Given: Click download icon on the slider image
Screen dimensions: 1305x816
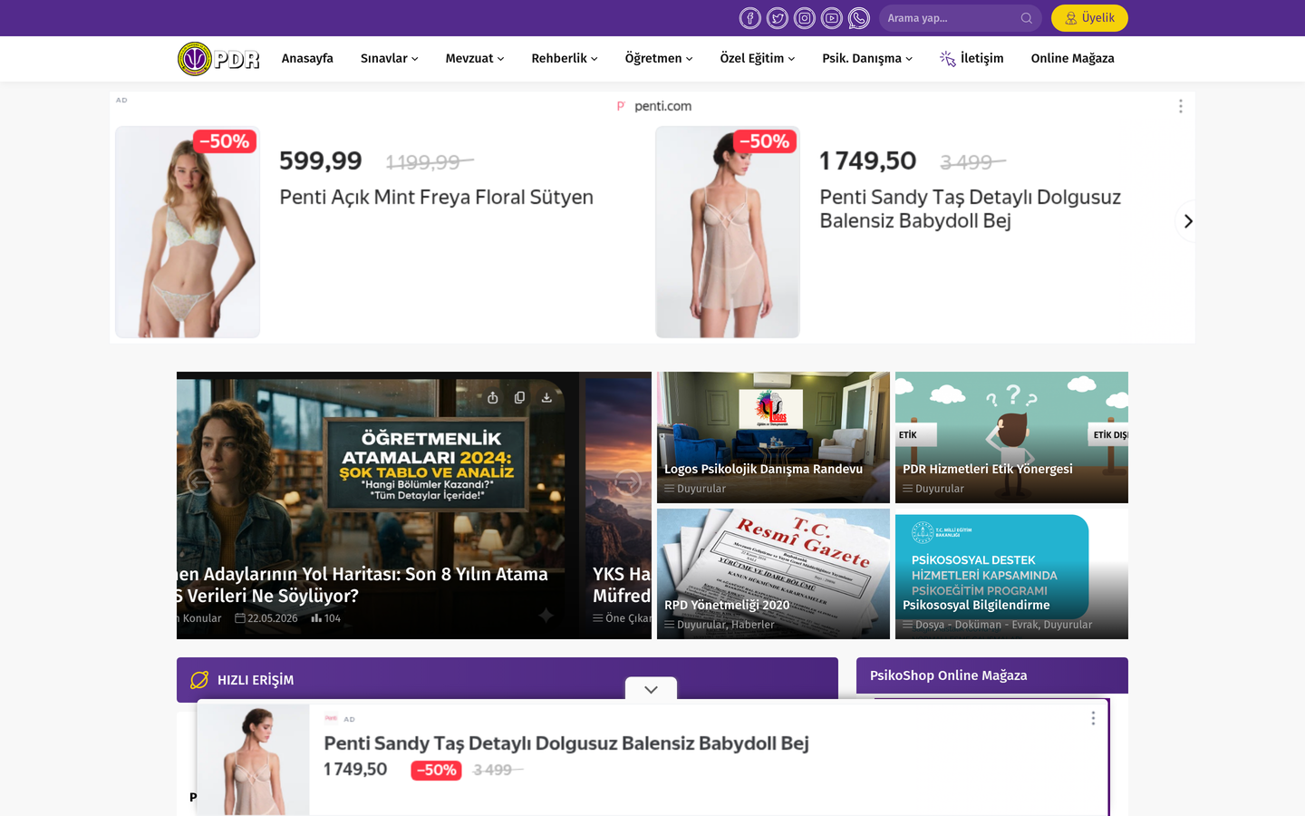Looking at the screenshot, I should point(546,397).
